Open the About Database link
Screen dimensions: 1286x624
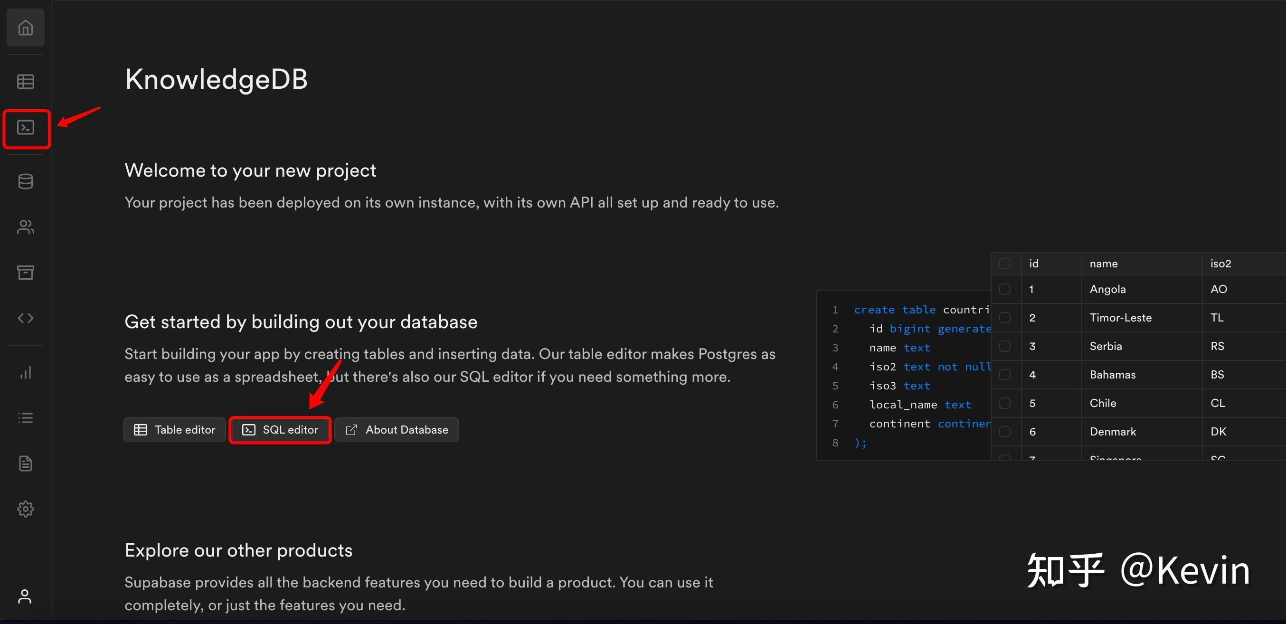[397, 430]
